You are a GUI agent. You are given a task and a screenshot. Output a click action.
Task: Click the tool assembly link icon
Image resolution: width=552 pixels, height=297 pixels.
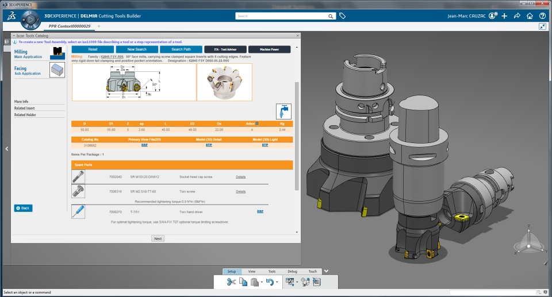click(x=305, y=282)
